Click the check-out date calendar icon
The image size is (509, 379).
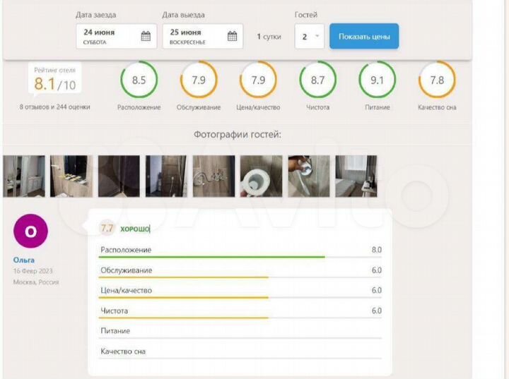(x=233, y=37)
